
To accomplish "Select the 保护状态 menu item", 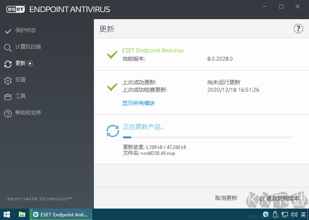I will [x=25, y=30].
